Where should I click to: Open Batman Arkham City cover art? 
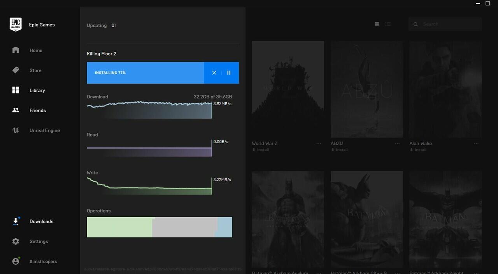pyautogui.click(x=366, y=219)
